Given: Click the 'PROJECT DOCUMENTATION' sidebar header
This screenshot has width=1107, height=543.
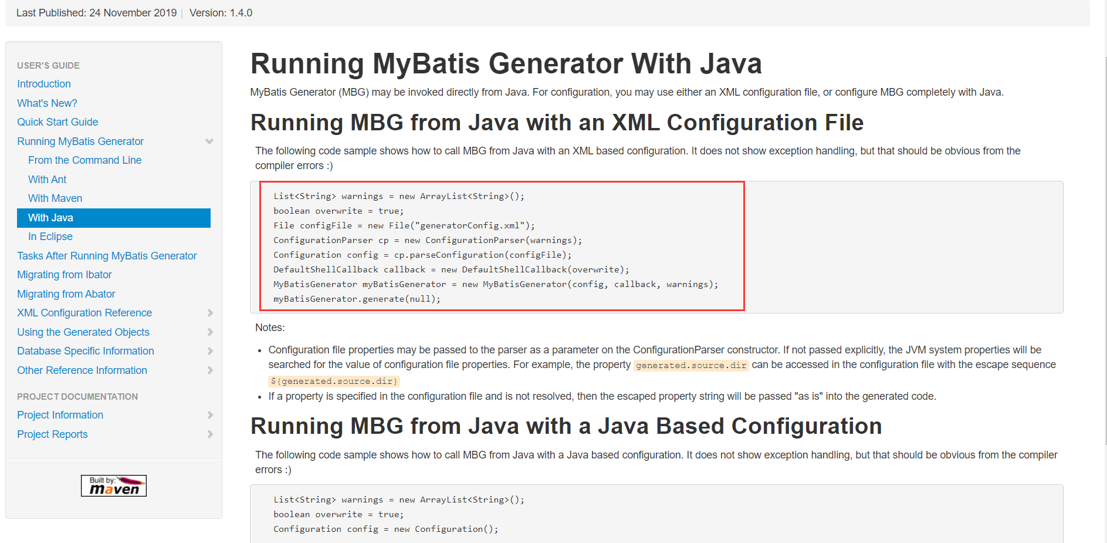Looking at the screenshot, I should [x=77, y=397].
